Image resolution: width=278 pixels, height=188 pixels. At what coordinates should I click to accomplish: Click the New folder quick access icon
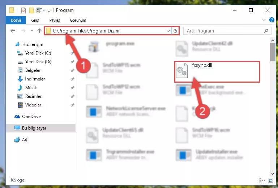click(31, 10)
